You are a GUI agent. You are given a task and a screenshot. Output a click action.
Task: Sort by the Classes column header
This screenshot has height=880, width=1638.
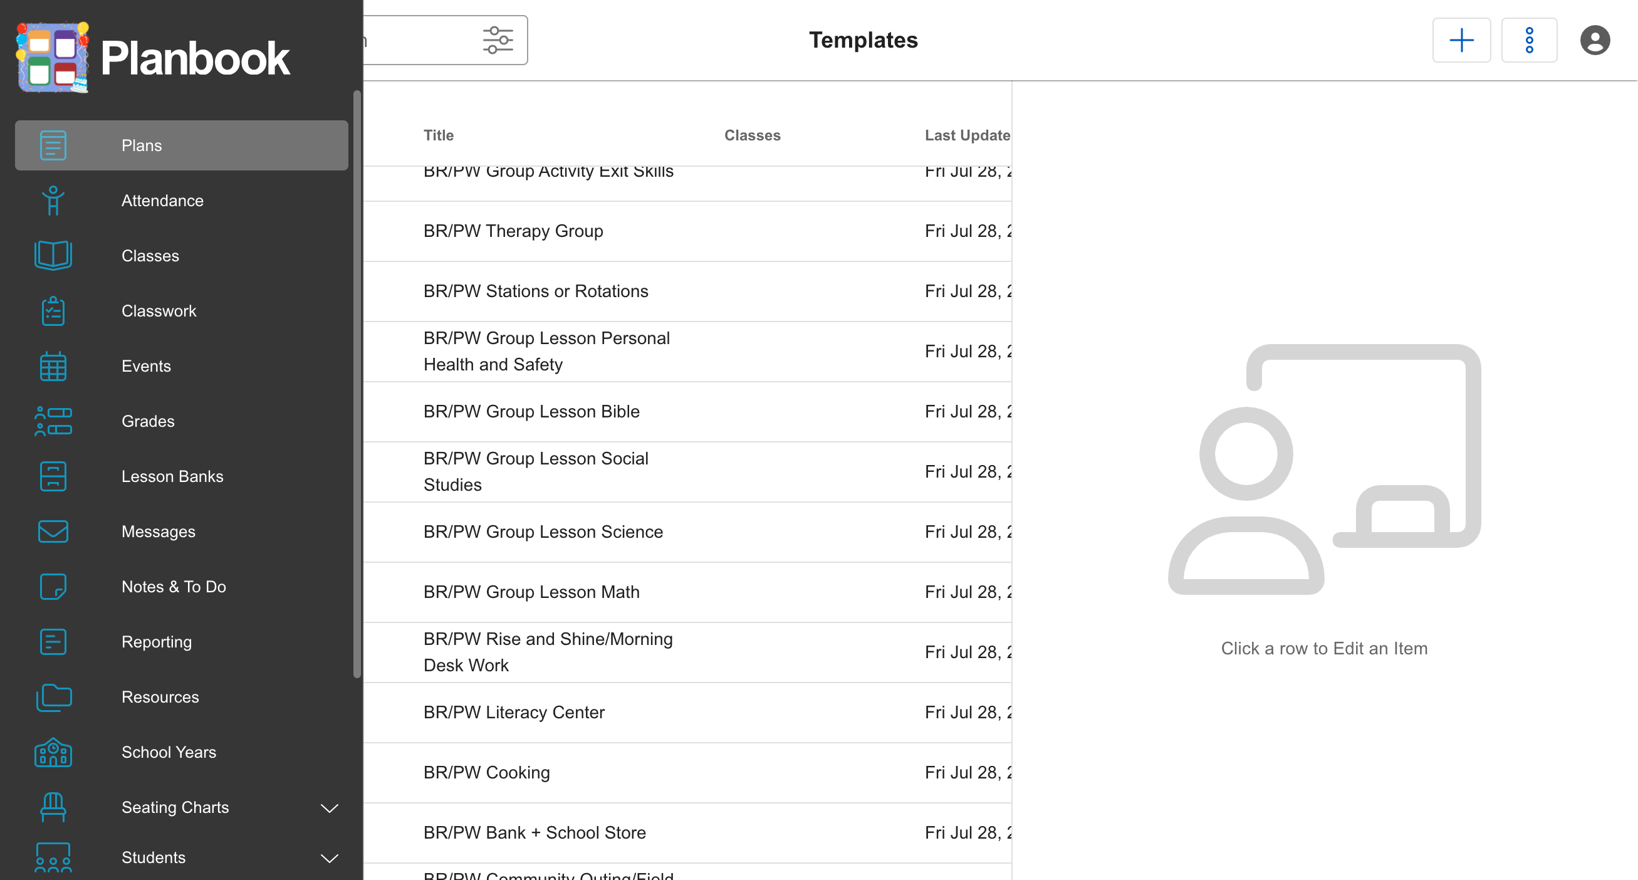(x=752, y=135)
